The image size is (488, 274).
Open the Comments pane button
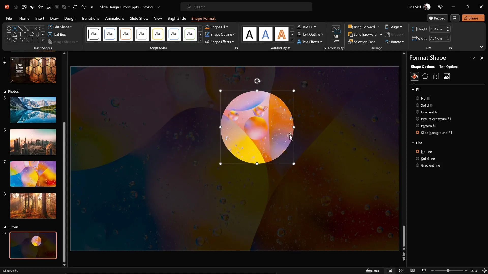tap(454, 18)
